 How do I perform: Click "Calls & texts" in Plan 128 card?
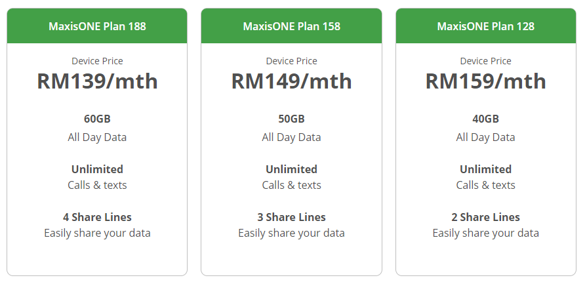[x=485, y=185]
